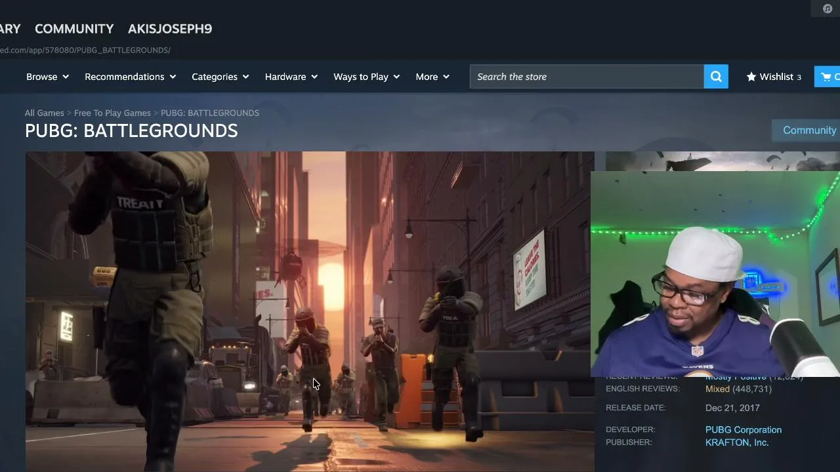Viewport: 840px width, 472px height.
Task: Click the music note icon
Action: click(828, 9)
